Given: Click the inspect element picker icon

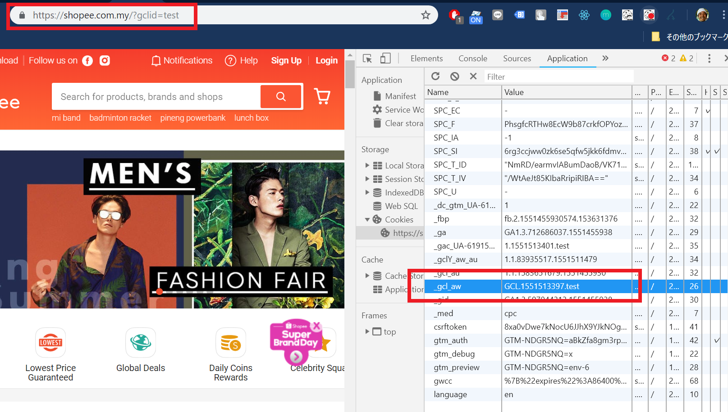Looking at the screenshot, I should point(367,59).
